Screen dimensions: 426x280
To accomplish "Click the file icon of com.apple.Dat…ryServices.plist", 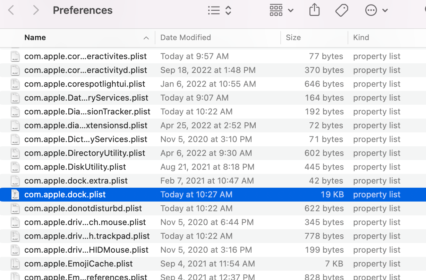I will [x=15, y=98].
